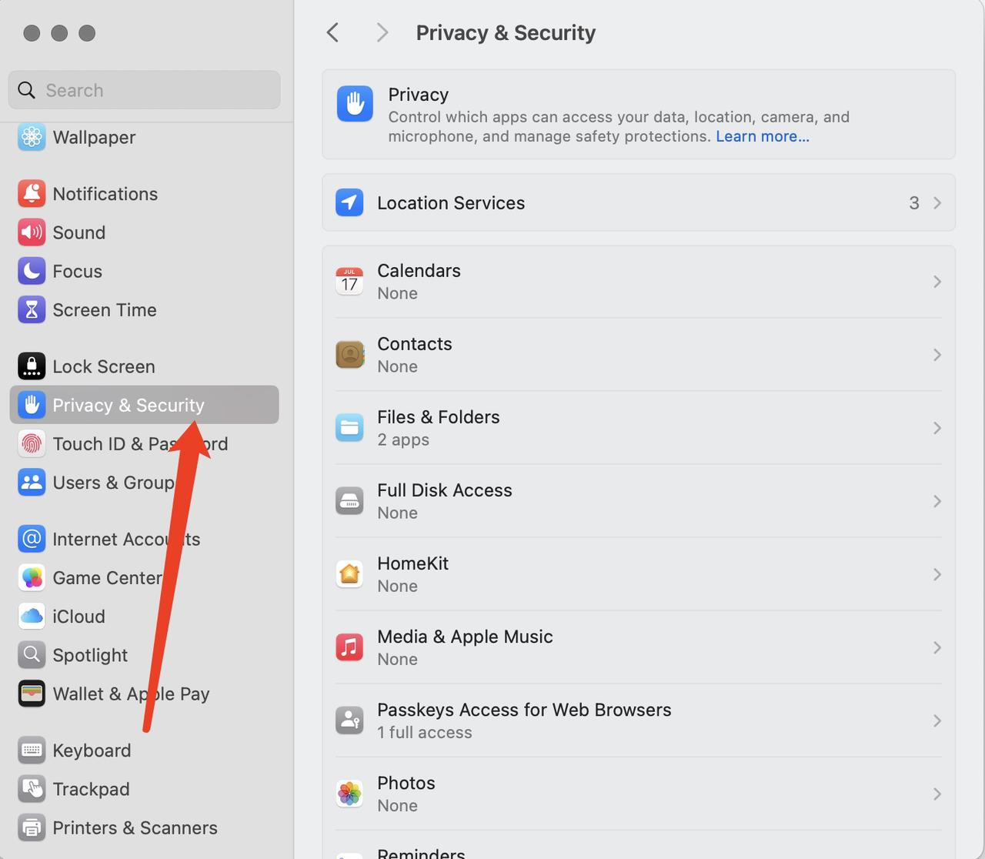Click the Focus moon icon
This screenshot has height=859, width=985.
click(x=32, y=271)
